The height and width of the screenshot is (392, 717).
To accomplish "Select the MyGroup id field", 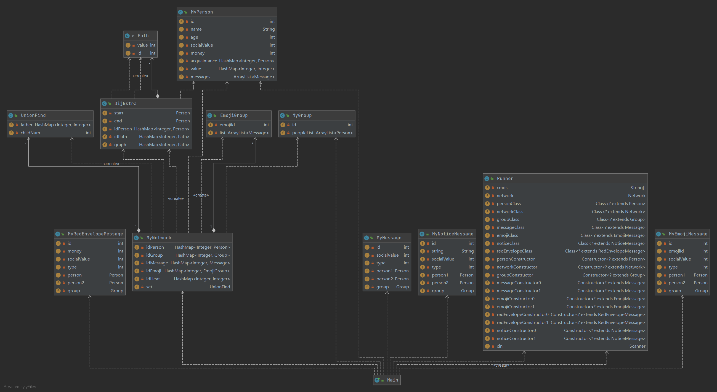I will tap(317, 125).
